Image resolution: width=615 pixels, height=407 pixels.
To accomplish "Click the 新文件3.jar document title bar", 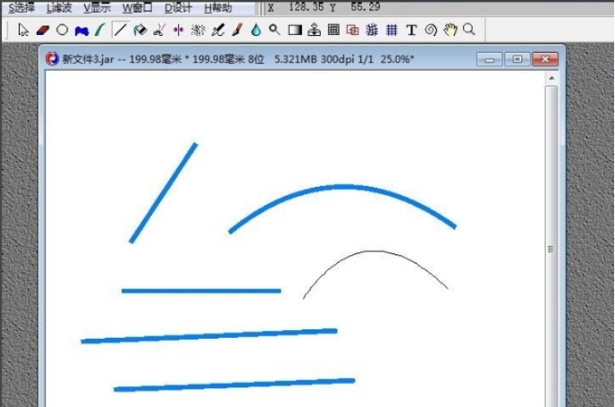I will [256, 59].
